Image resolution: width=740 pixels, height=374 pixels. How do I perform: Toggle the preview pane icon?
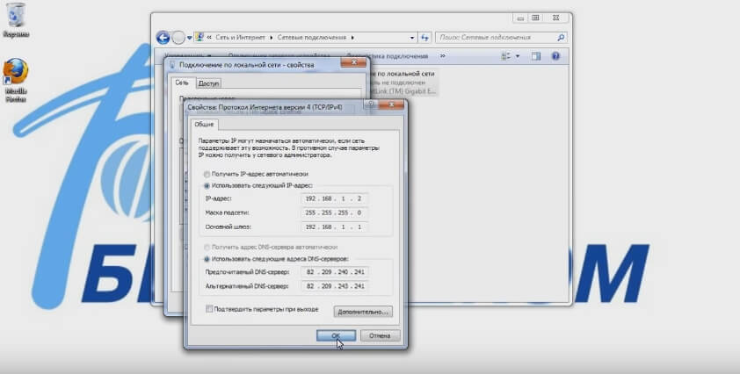[x=535, y=56]
